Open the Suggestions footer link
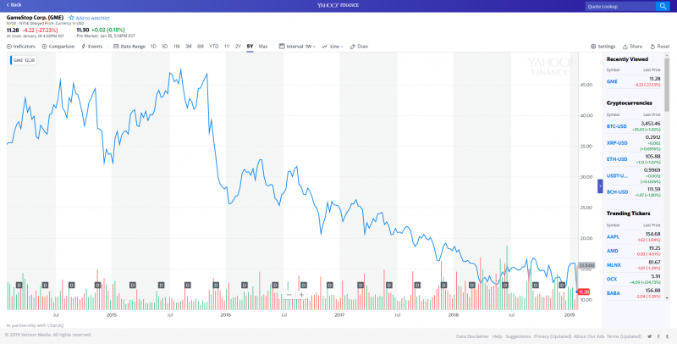Screen dimensions: 677x344 (518, 336)
